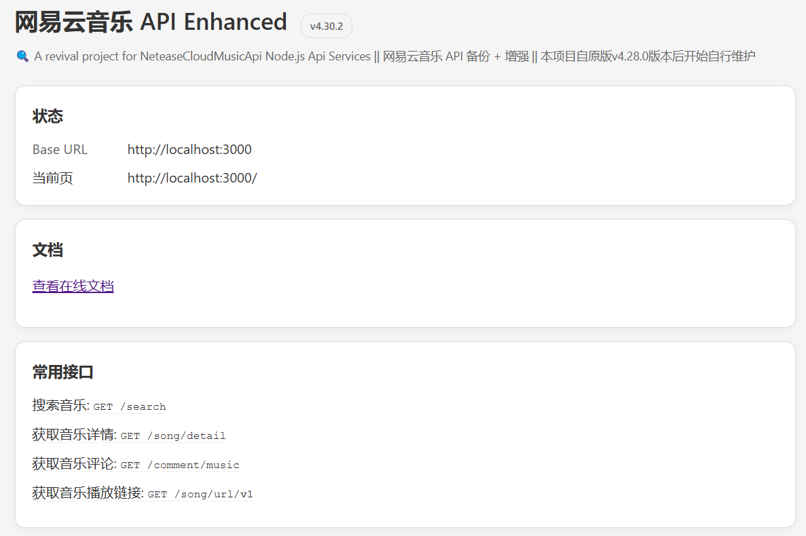Screen dimensions: 806x536
Task: Open the 查看在线文档 link
Action: (x=73, y=286)
